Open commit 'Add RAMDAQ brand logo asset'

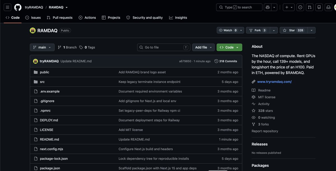point(142,72)
